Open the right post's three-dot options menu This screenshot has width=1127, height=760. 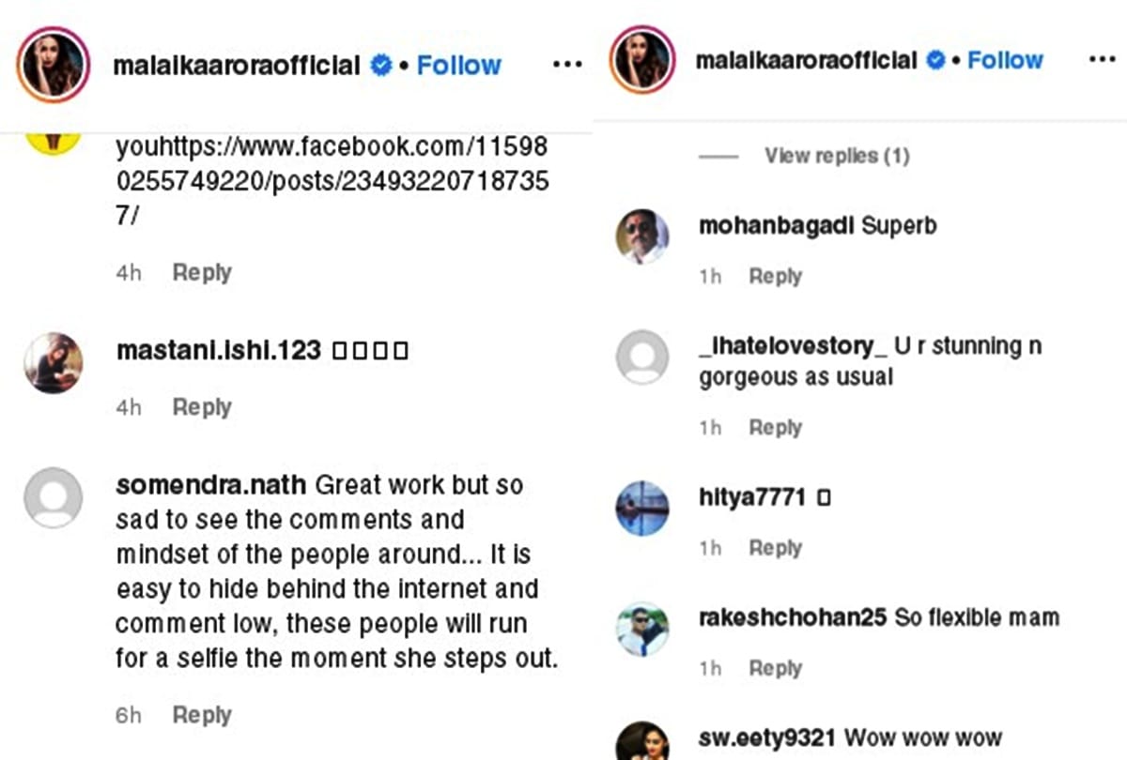(x=1102, y=60)
